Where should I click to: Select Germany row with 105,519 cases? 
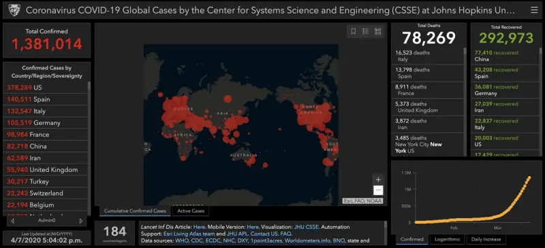coord(45,123)
